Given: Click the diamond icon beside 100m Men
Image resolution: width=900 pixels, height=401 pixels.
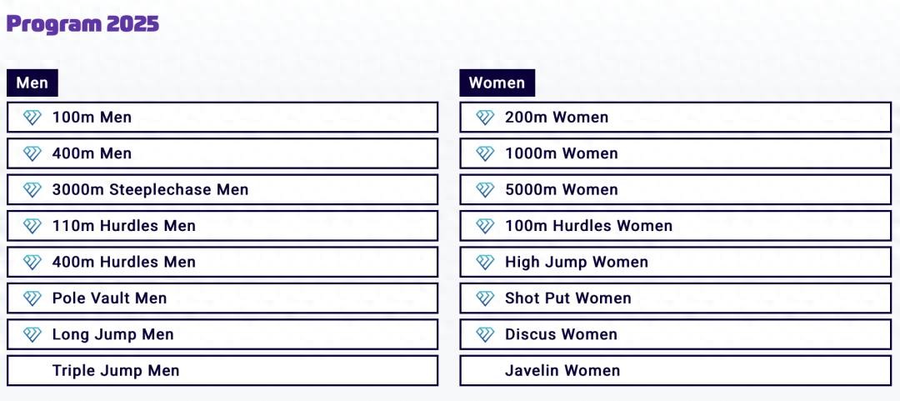Looking at the screenshot, I should pyautogui.click(x=32, y=118).
